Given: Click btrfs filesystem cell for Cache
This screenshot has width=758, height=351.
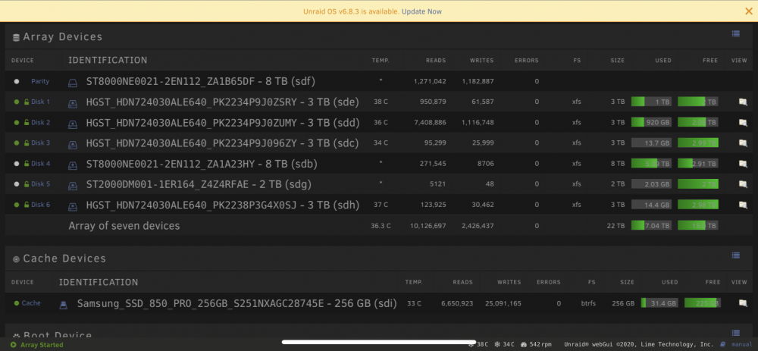Looking at the screenshot, I should point(588,304).
